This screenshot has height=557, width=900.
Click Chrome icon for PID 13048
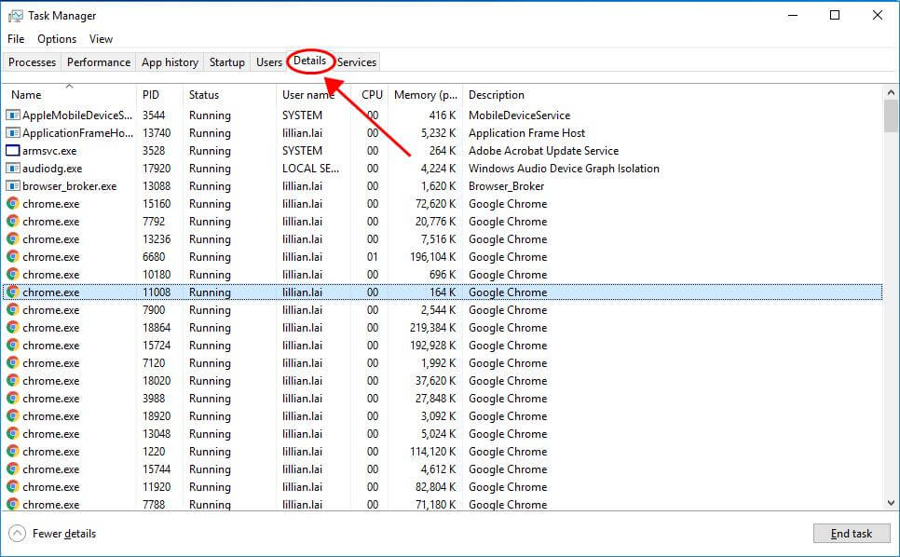coord(13,434)
